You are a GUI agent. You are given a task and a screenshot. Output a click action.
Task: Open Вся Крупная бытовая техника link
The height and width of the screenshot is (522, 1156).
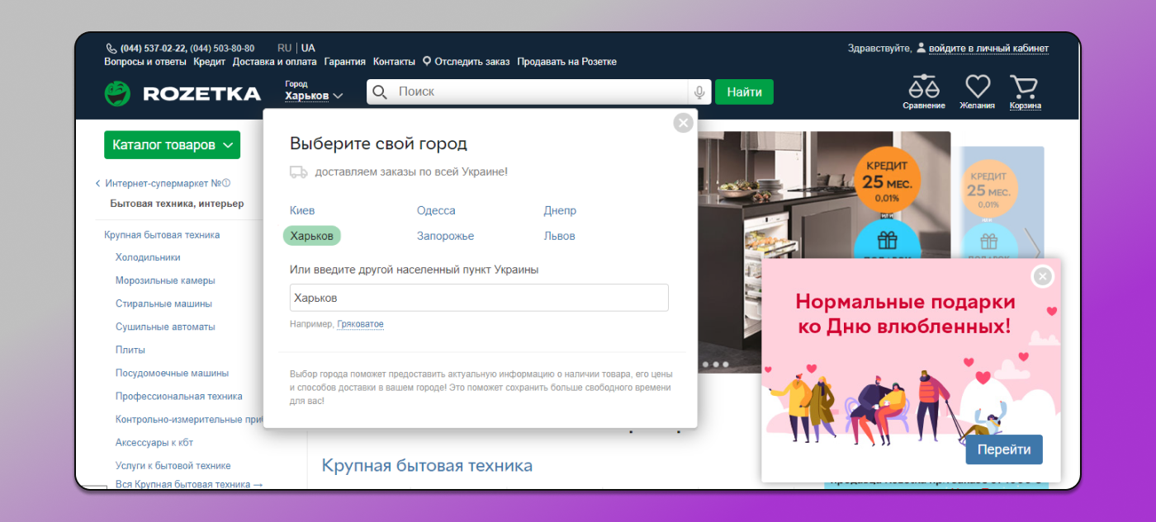[x=189, y=484]
